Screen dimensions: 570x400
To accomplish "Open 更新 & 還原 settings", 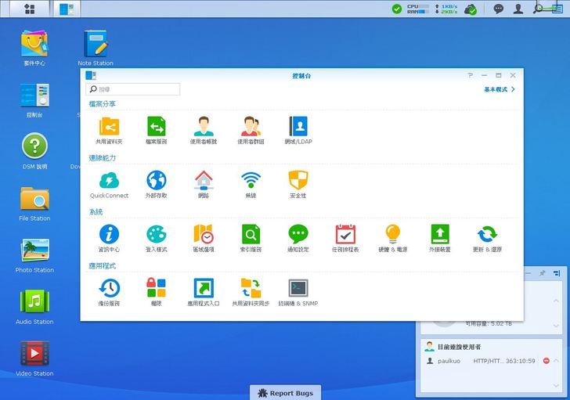I will tap(488, 235).
